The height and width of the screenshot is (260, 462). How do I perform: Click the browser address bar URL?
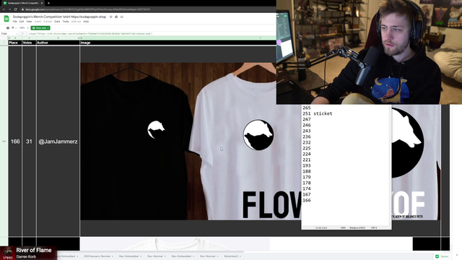coord(87,9)
